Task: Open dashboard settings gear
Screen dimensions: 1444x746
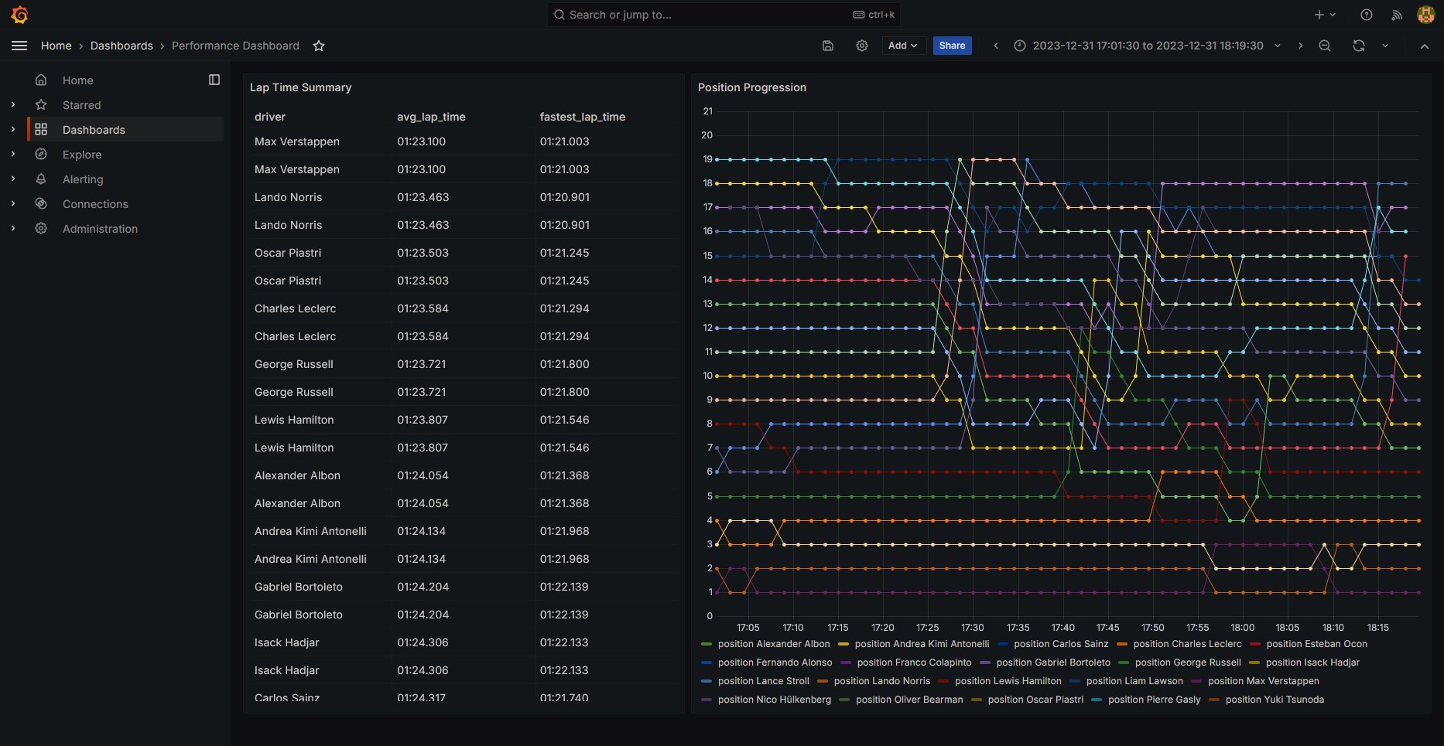Action: point(862,46)
